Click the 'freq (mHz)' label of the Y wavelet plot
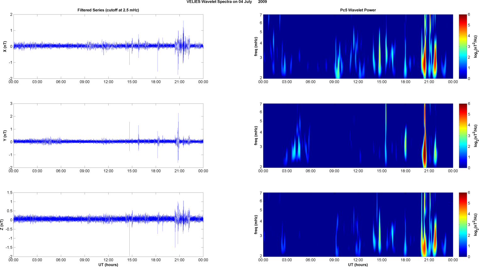Viewport: 479px width, 267px height. [x=256, y=136]
